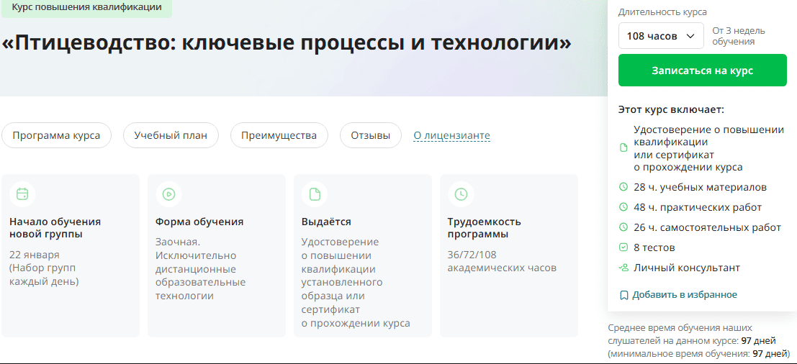Click the certificate icon next to Удостоверение
Screen dimensions: 797x364
point(624,148)
